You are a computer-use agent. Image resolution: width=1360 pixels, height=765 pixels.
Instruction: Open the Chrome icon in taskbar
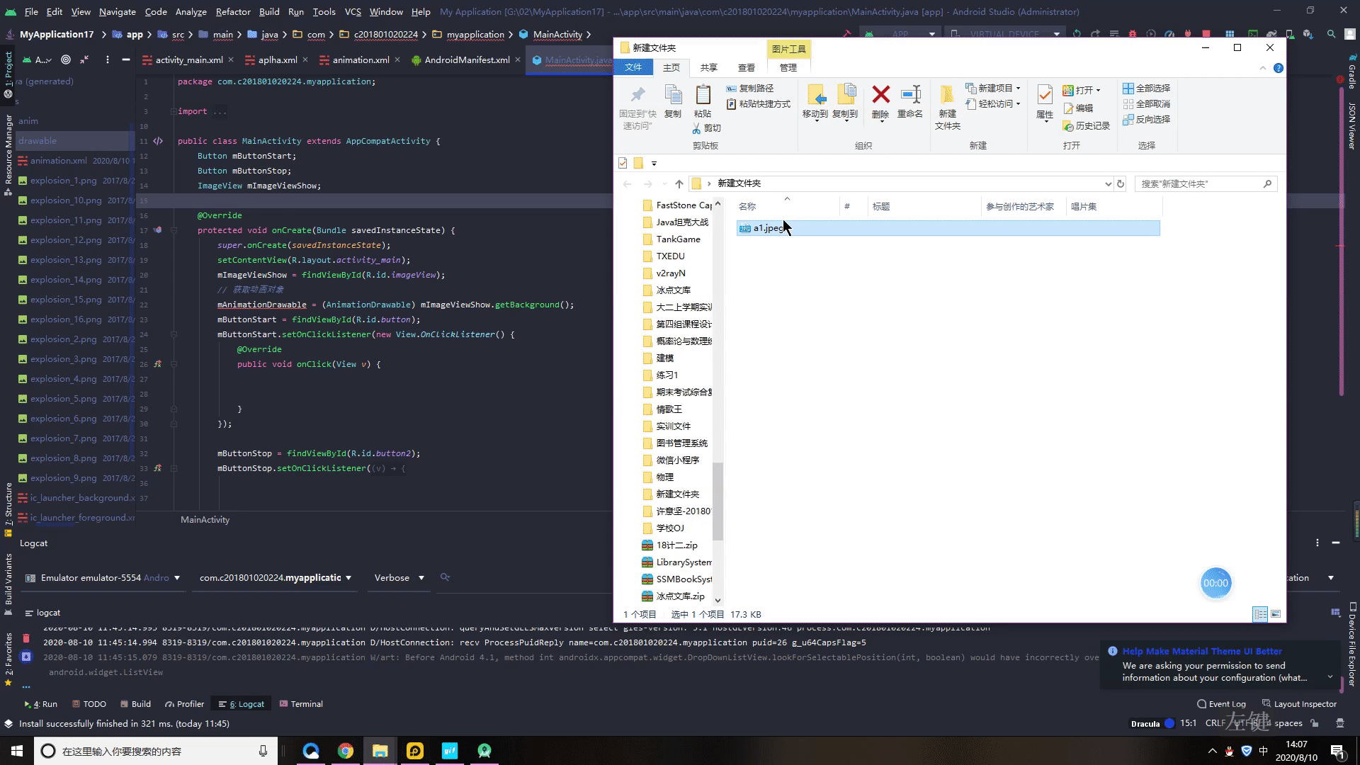pos(346,751)
